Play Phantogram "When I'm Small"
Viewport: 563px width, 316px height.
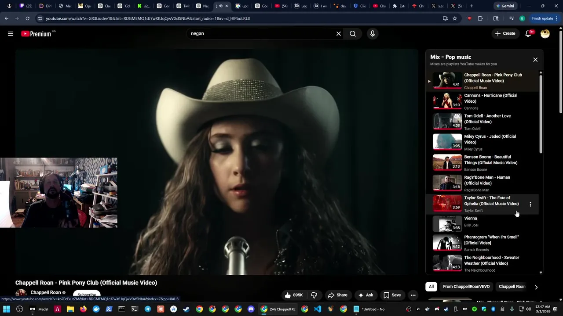pos(482,243)
